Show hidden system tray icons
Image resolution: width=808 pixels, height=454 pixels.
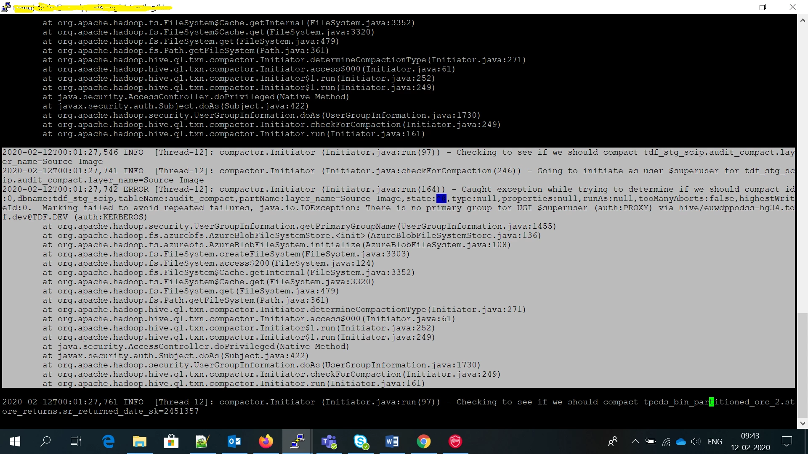point(635,441)
